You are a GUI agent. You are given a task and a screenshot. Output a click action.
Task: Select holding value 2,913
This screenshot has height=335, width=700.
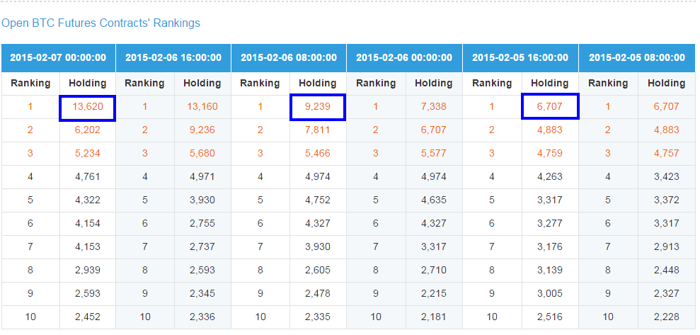667,247
